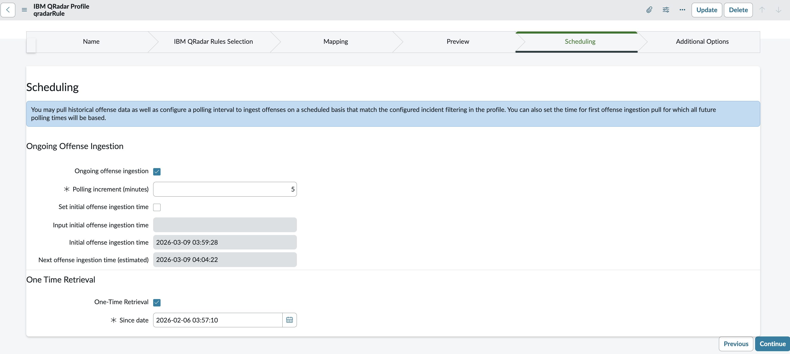Go back using the left arrow button
Viewport: 790px width, 354px height.
[8, 10]
